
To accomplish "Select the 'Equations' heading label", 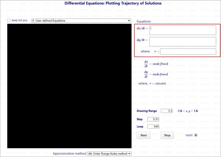I will coord(144,21).
